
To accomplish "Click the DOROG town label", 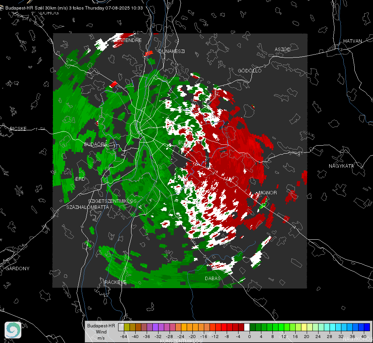I will click(50, 13).
